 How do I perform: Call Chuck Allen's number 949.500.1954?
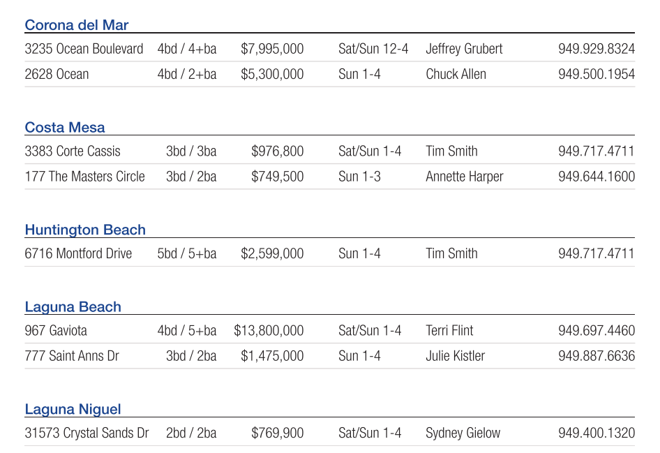click(x=597, y=74)
